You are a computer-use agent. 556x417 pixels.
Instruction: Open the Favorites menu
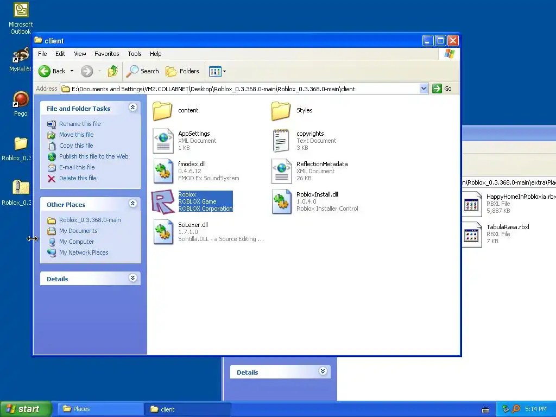pos(107,54)
